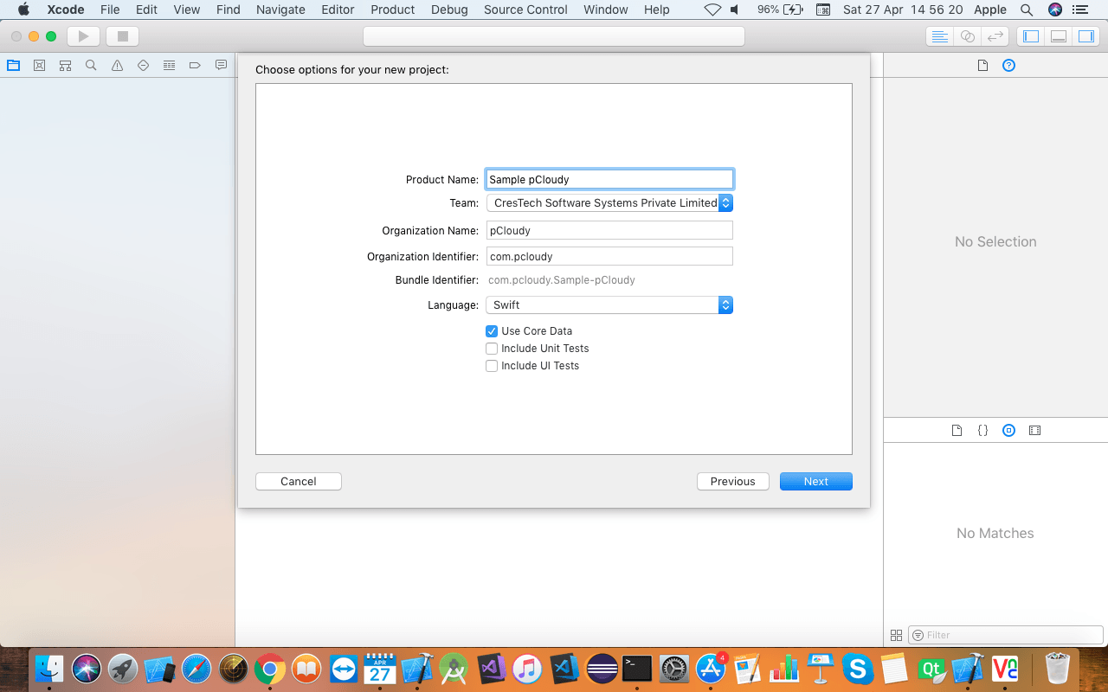Click the Organization Identifier field
The height and width of the screenshot is (692, 1108).
click(609, 257)
